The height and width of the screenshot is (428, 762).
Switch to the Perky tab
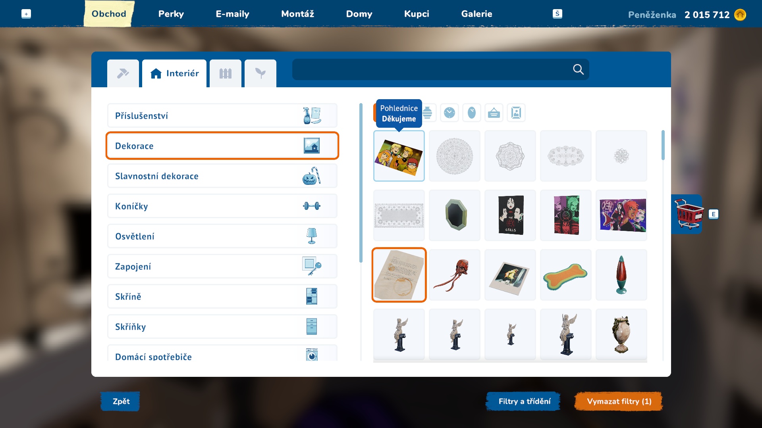[x=171, y=14]
